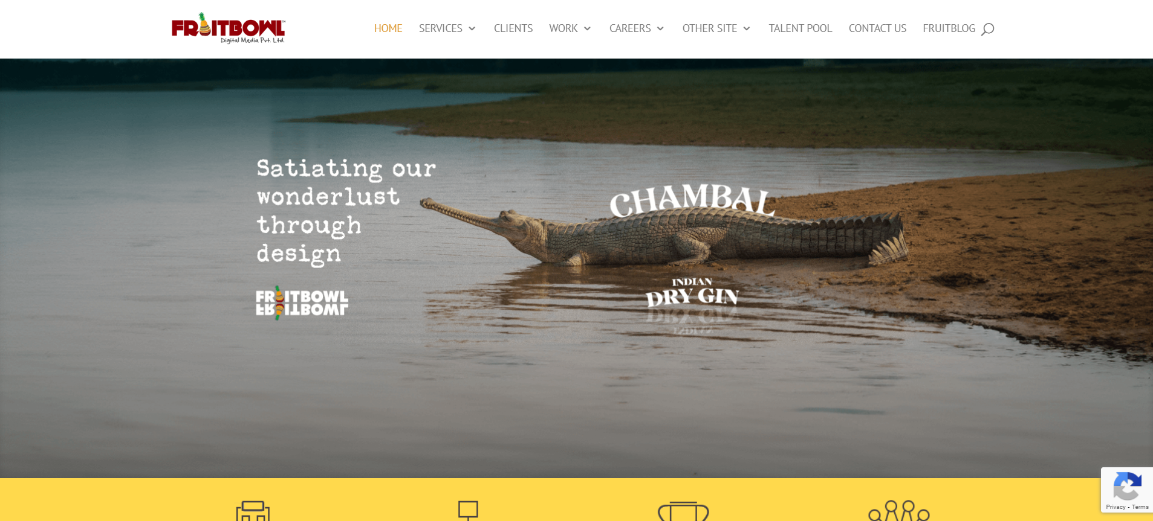
Task: Select the trophy cup icon
Action: coord(683,511)
